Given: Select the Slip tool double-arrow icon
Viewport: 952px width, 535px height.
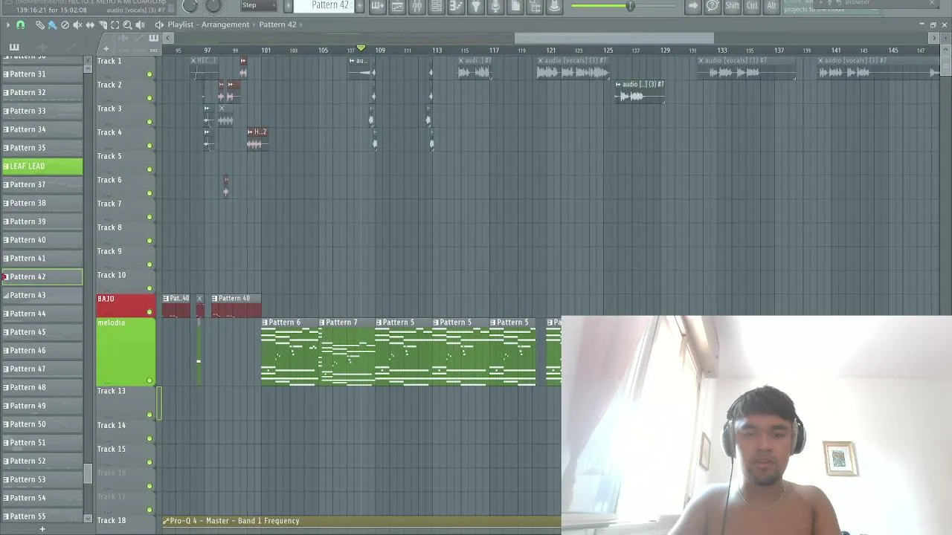Looking at the screenshot, I should pyautogui.click(x=90, y=25).
